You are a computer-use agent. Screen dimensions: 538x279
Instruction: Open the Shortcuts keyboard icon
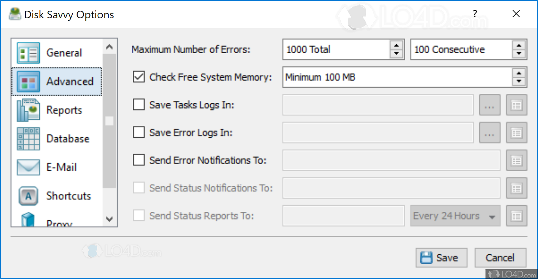(28, 196)
